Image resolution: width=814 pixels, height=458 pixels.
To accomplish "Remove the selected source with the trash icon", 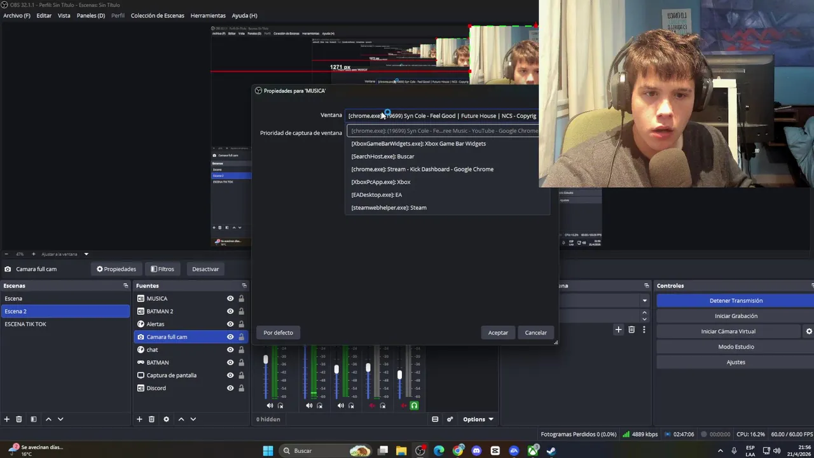I will point(151,419).
